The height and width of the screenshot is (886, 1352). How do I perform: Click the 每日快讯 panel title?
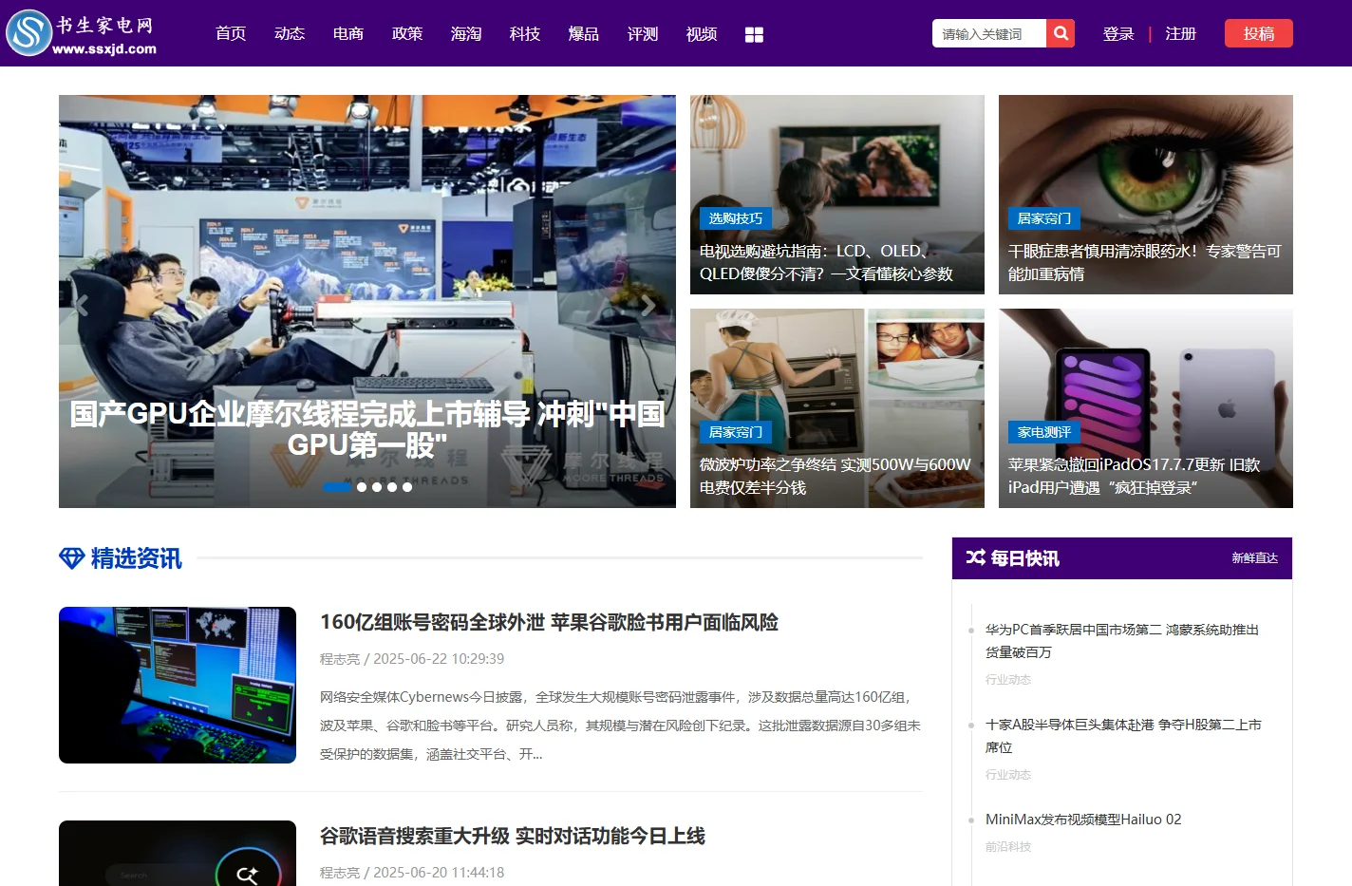pos(1025,558)
